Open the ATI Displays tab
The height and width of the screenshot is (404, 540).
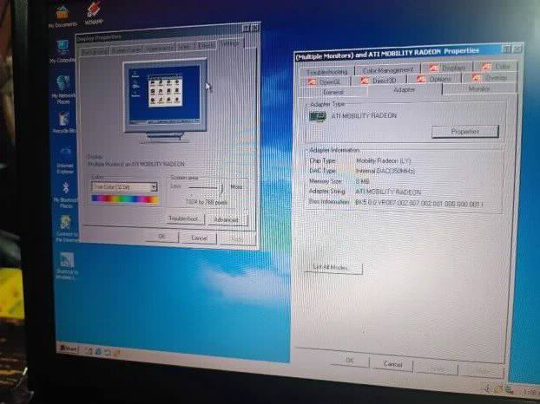(446, 68)
